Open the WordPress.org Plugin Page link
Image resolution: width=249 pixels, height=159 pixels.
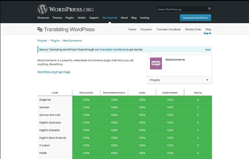click(54, 72)
